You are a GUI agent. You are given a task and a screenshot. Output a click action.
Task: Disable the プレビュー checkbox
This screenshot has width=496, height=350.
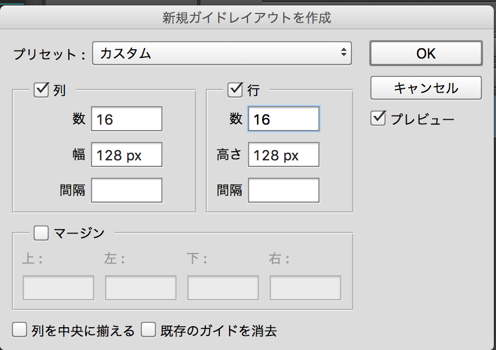tap(378, 118)
